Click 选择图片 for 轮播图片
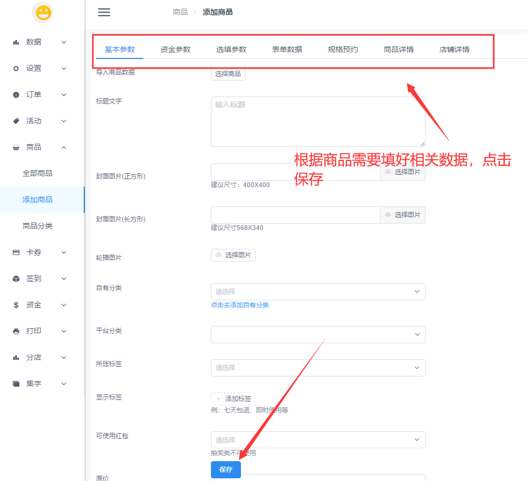527x481 pixels. pyautogui.click(x=233, y=255)
